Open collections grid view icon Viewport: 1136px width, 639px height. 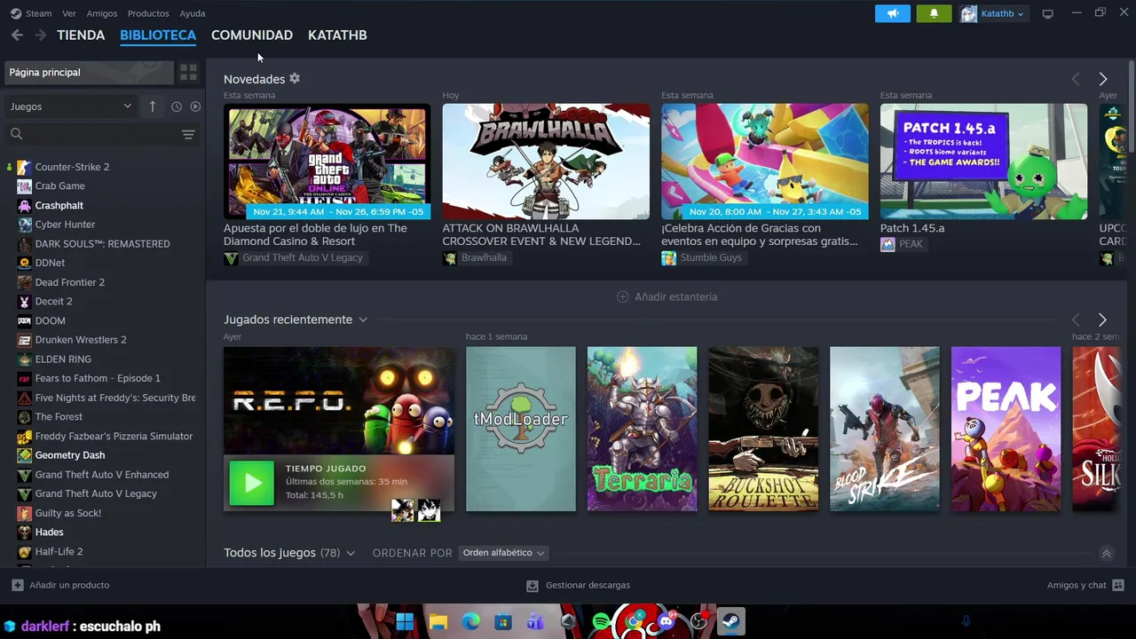[188, 73]
